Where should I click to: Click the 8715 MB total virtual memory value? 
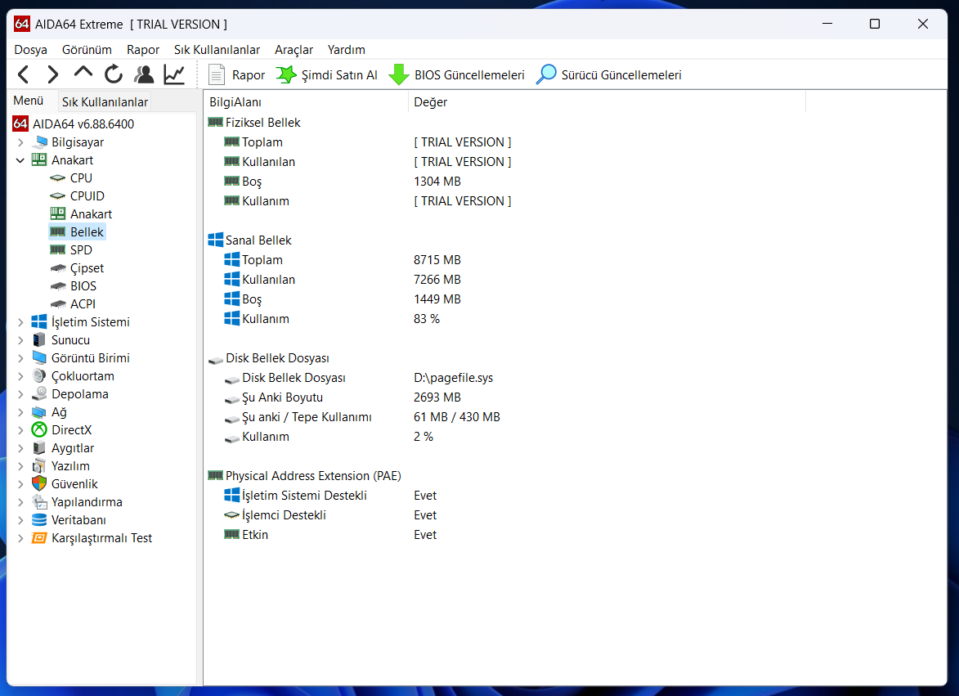[437, 260]
